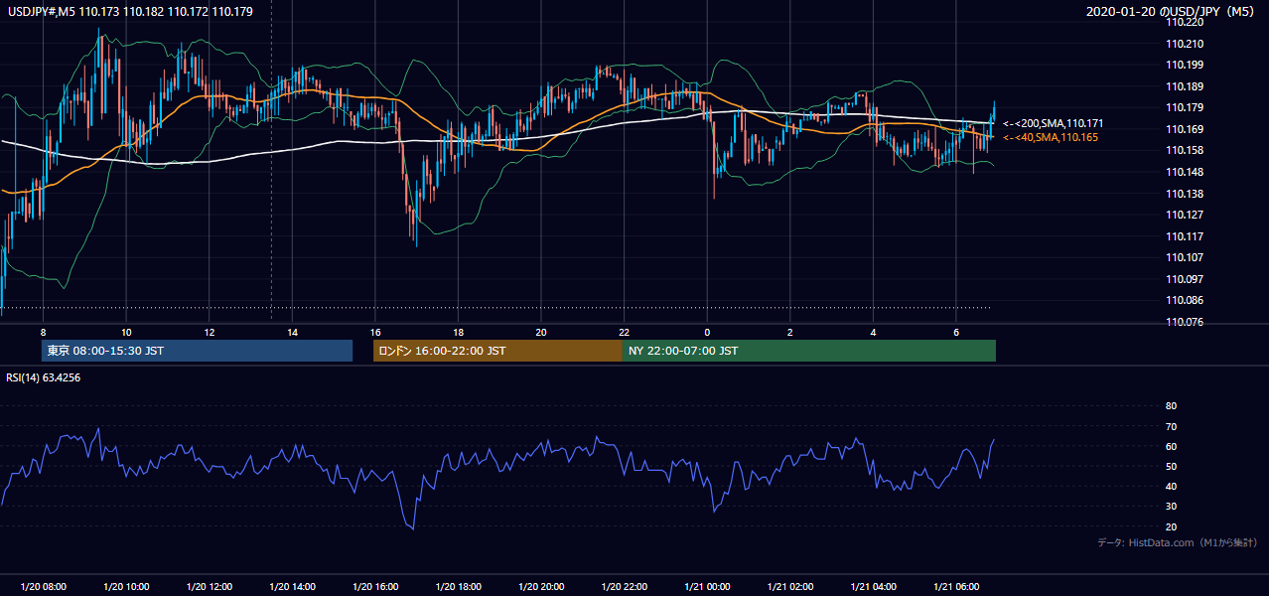The width and height of the screenshot is (1269, 596).
Task: Click the 110.148 price axis label
Action: (1185, 172)
